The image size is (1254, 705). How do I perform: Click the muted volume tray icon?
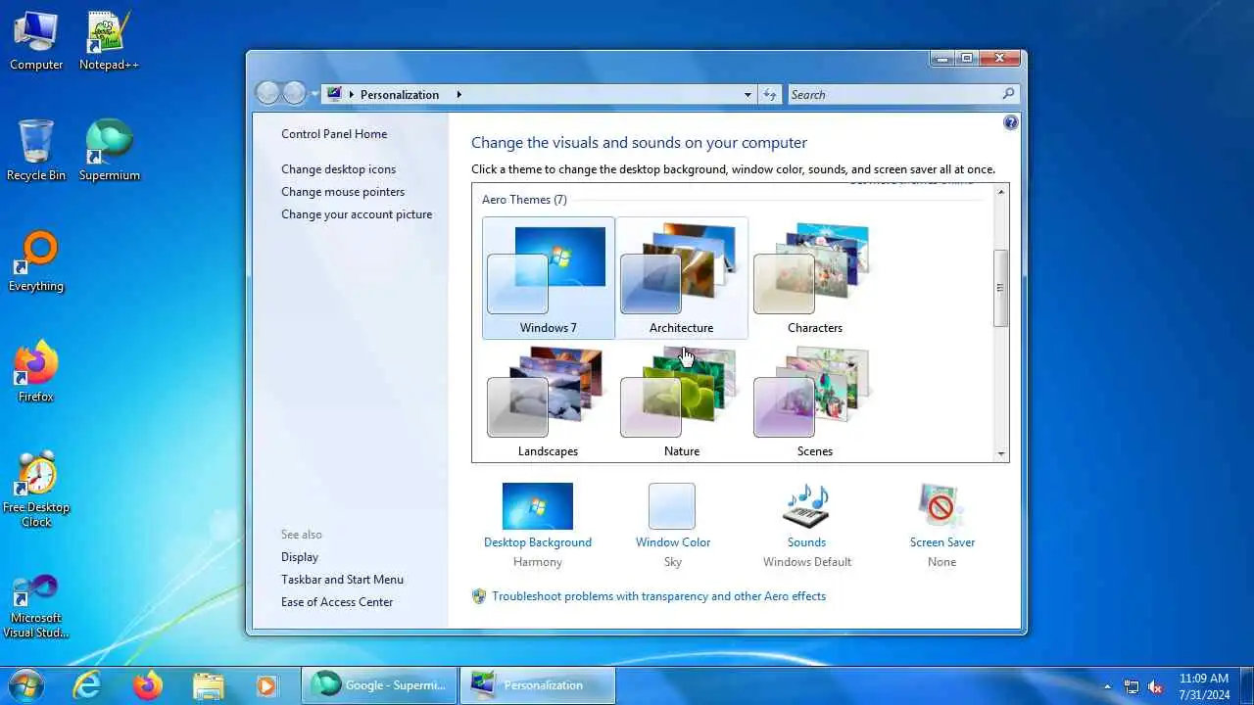click(x=1155, y=686)
